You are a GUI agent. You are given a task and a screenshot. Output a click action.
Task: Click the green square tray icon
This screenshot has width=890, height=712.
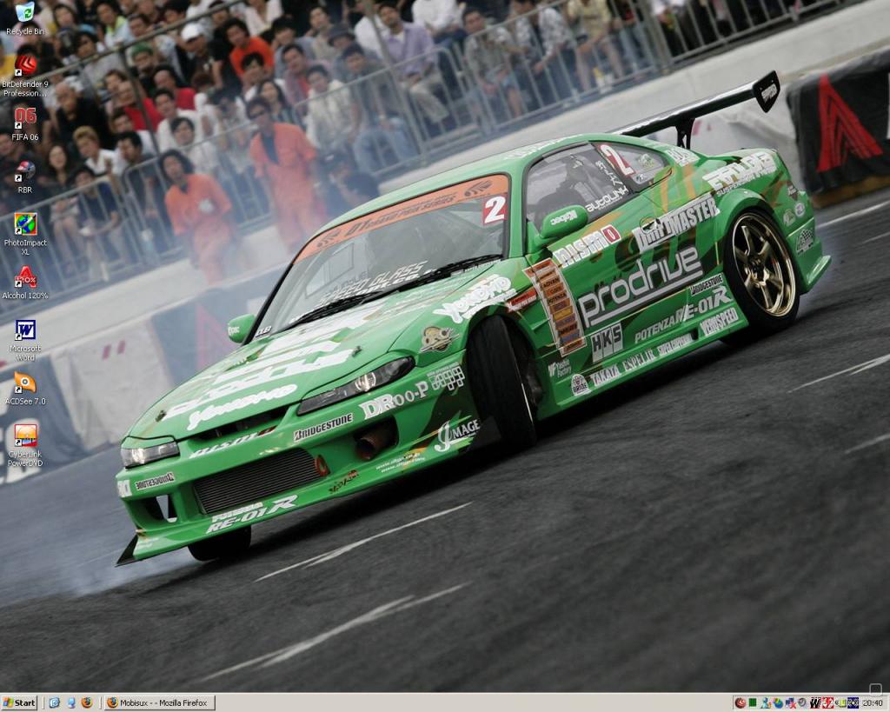(753, 703)
